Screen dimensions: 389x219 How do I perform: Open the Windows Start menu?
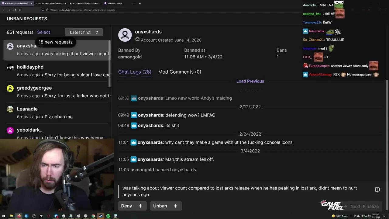[4, 216]
